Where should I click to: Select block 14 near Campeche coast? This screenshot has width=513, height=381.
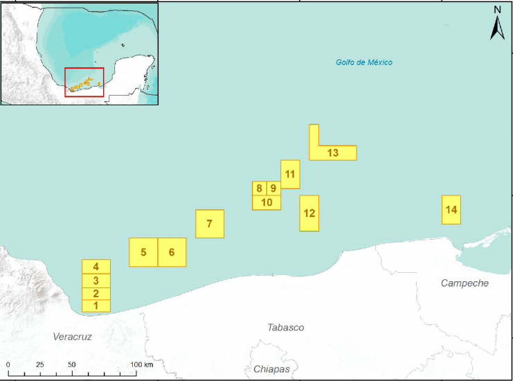[451, 210]
